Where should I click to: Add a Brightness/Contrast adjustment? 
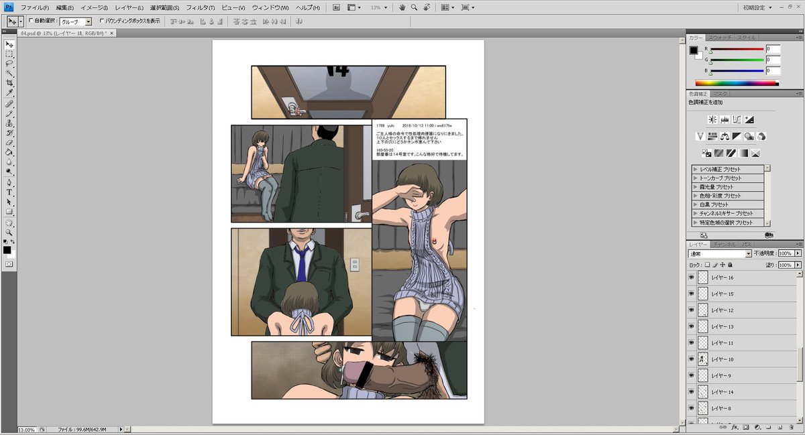(712, 119)
